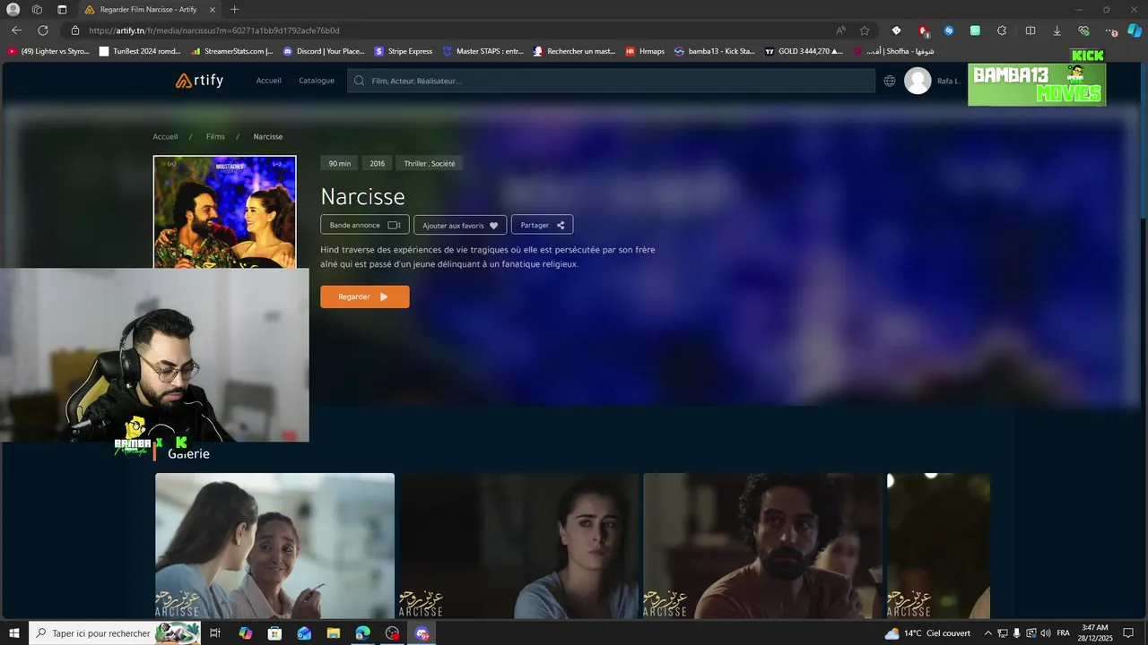The image size is (1148, 645).
Task: Open the Copilot sidebar
Action: [x=1135, y=30]
